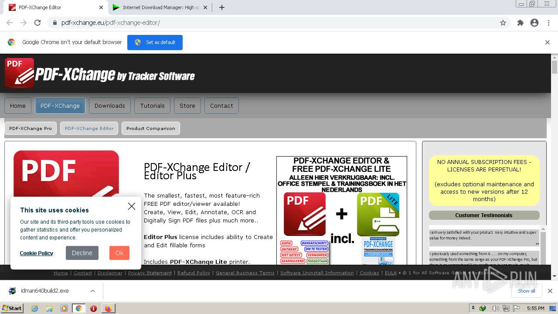Viewport: 558px width, 314px height.
Task: Accept cookies with the Ok button
Action: coord(119,253)
